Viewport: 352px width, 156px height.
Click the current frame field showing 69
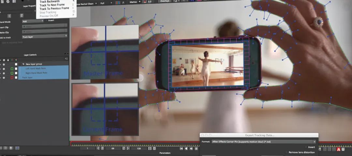tap(113, 149)
